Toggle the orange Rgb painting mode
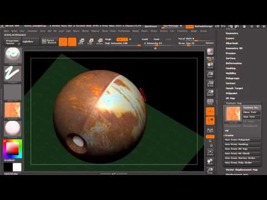The image size is (267, 200). [122, 39]
